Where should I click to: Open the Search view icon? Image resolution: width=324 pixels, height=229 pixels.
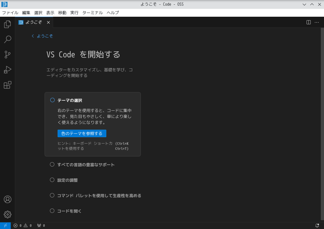[8, 39]
